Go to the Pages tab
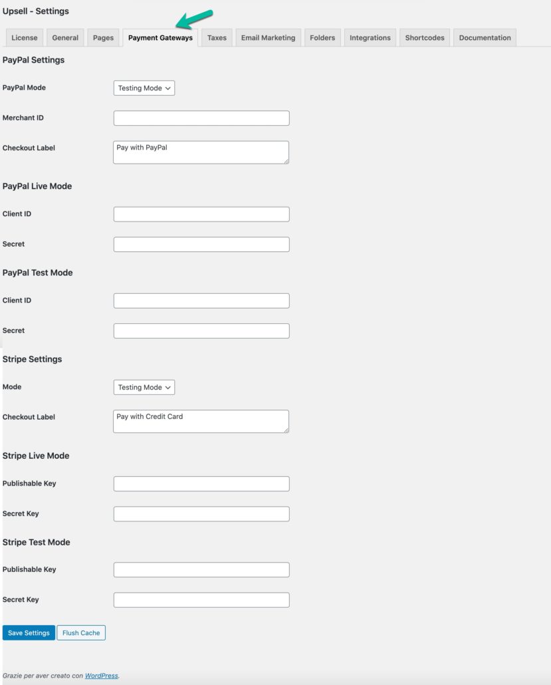This screenshot has width=551, height=685. pos(103,37)
